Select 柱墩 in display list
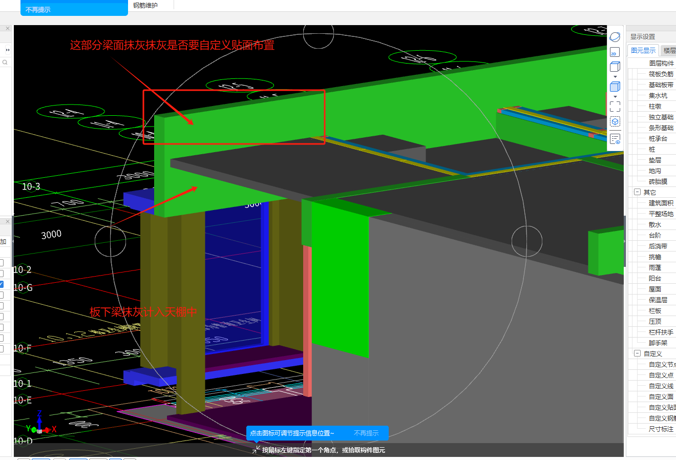The height and width of the screenshot is (460, 676). [x=655, y=106]
